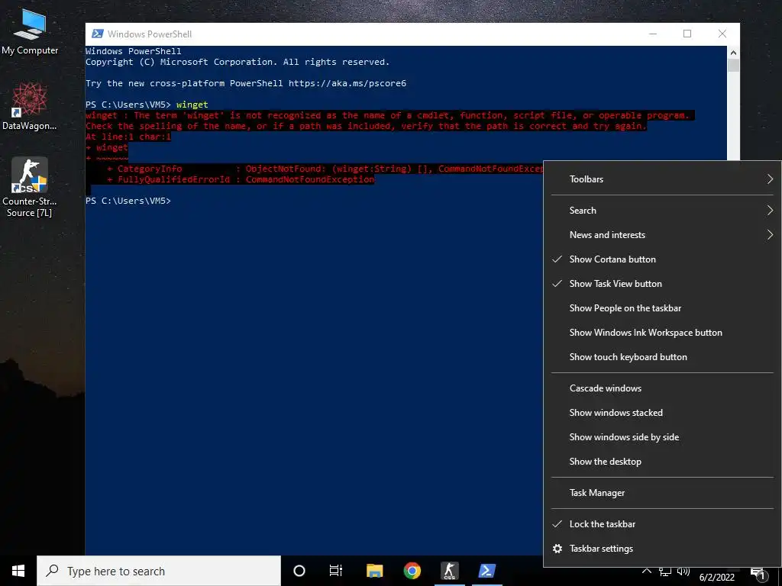Screen dimensions: 782x586
Task: Select the PowerShell taskbar icon
Action: coord(487,571)
